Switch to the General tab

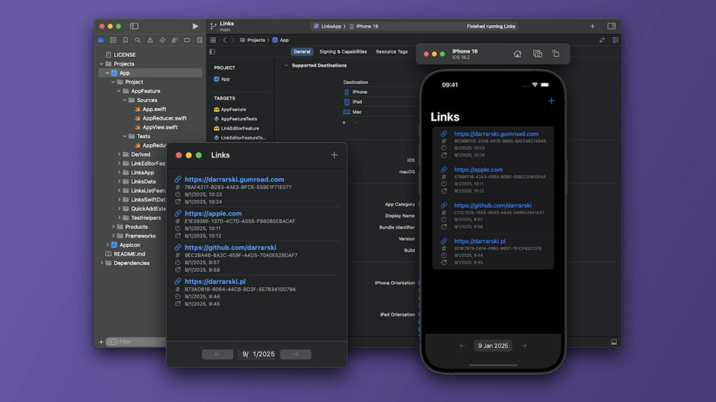pyautogui.click(x=302, y=52)
